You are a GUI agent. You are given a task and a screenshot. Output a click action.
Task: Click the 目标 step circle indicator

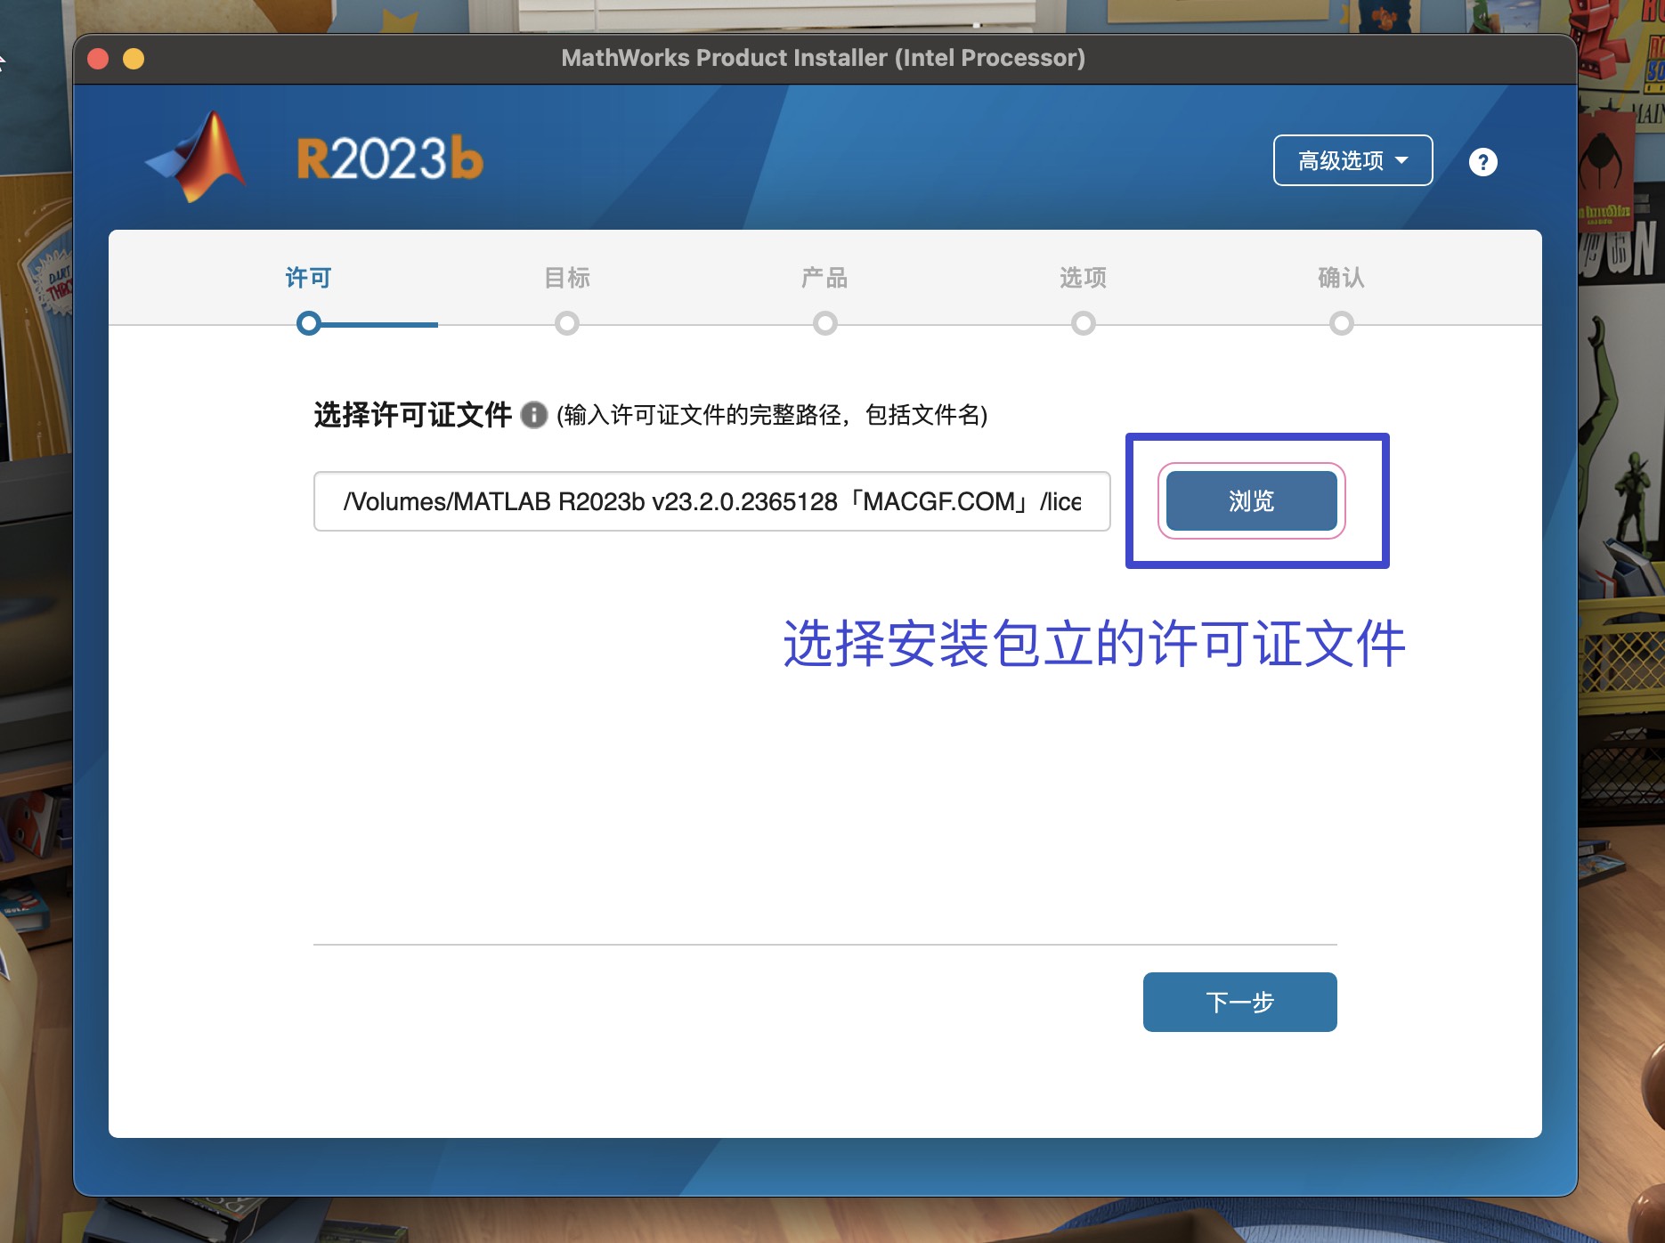click(x=568, y=323)
